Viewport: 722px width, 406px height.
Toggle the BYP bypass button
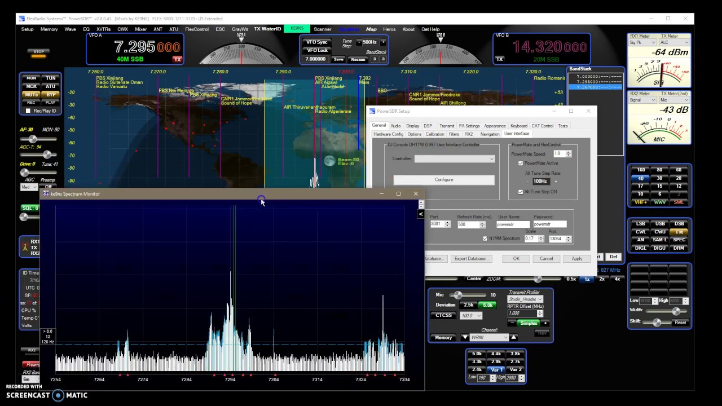51,95
